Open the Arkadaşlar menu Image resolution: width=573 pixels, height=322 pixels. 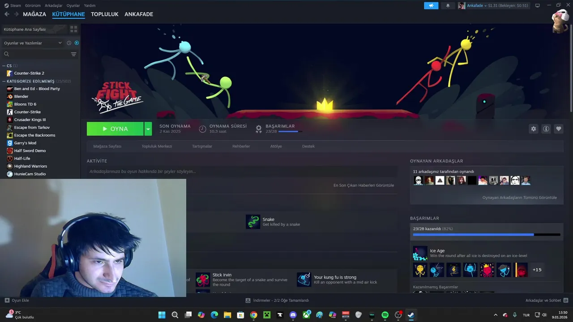tap(54, 5)
